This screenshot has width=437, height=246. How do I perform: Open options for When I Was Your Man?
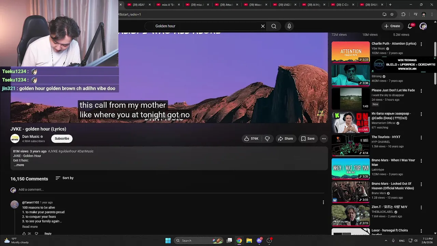click(421, 161)
